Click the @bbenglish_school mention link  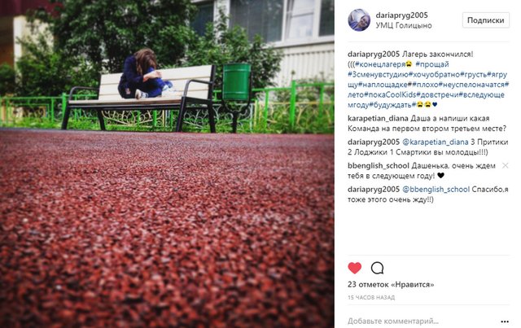pos(436,190)
